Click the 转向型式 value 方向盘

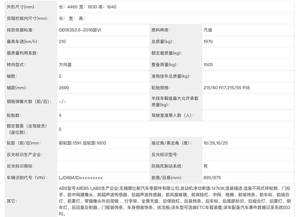point(65,64)
